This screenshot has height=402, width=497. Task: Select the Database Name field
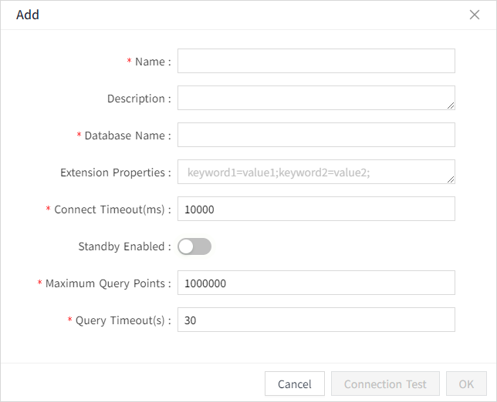(x=316, y=135)
